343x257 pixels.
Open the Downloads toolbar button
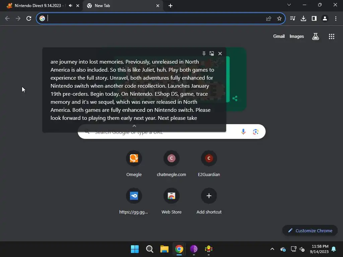click(303, 18)
